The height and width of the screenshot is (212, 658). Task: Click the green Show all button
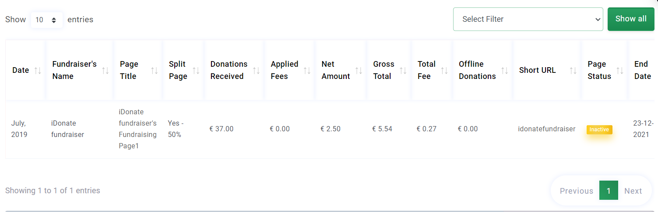(631, 19)
